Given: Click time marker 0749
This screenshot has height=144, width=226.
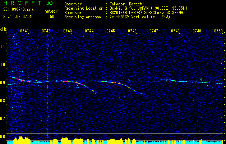Looking at the screenshot, I should 197,31.
